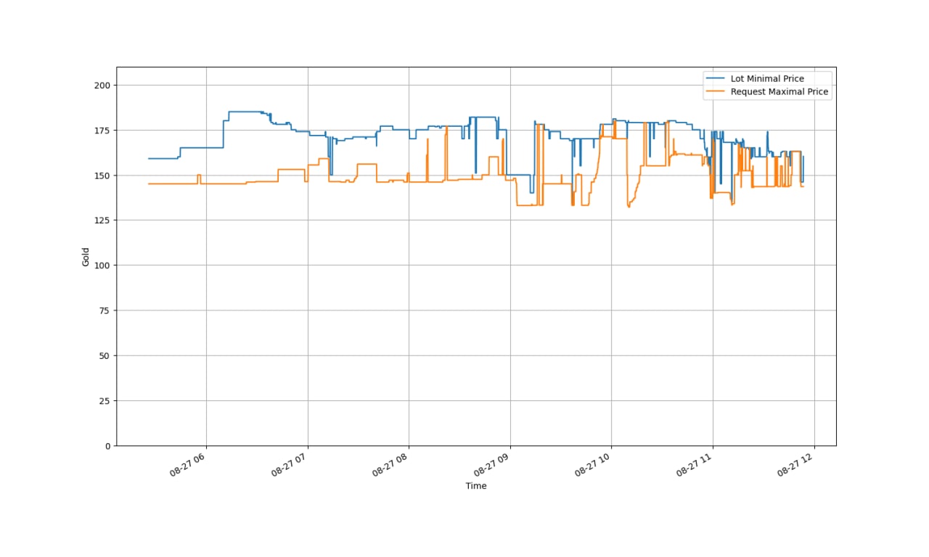The height and width of the screenshot is (557, 929).
Task: Click the '08-27 06' x-axis tick label
Action: click(x=189, y=463)
